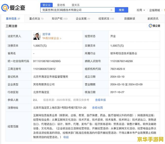Open the 池宇峰 legal representative link
The height and width of the screenshot is (144, 165).
coord(46,34)
